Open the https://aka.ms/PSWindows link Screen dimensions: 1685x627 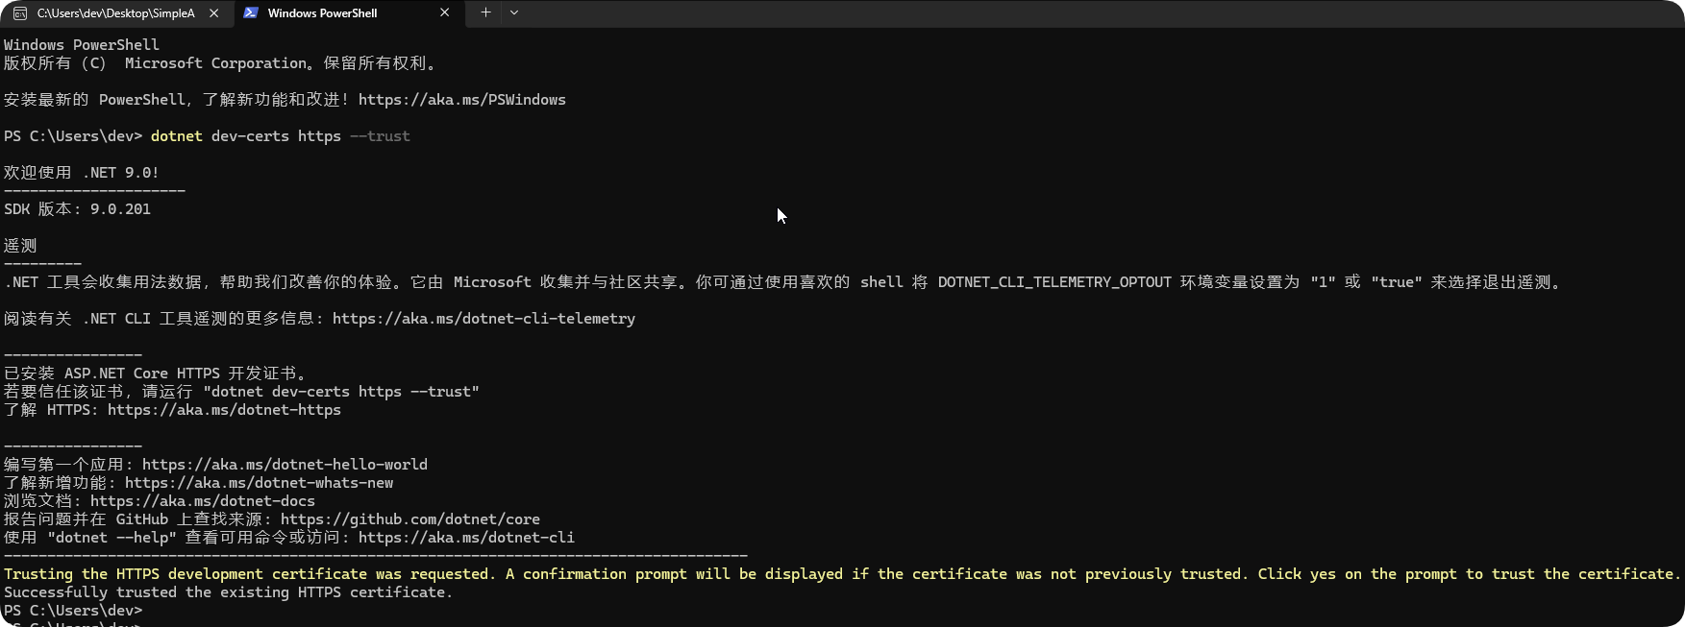pos(462,100)
